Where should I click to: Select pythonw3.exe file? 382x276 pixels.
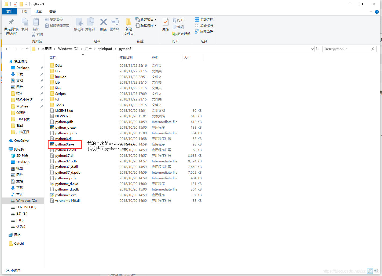pos(66,195)
